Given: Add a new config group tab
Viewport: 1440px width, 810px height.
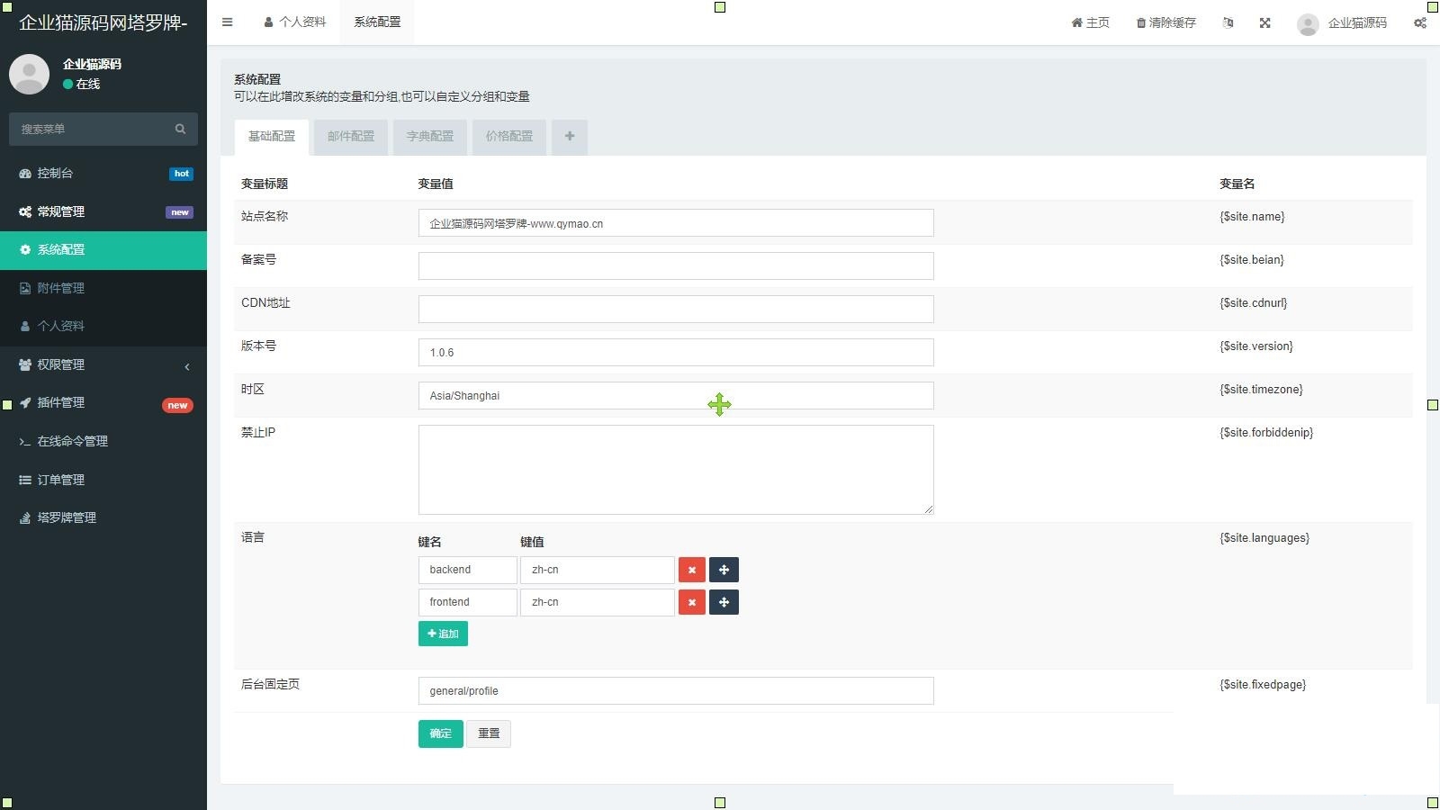Looking at the screenshot, I should (569, 136).
